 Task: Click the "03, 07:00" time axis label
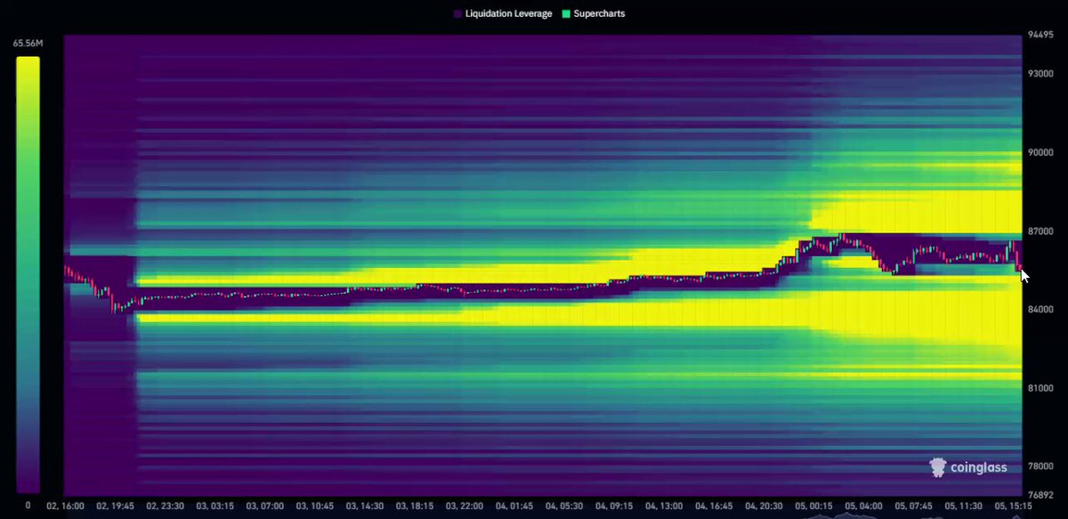pyautogui.click(x=266, y=506)
